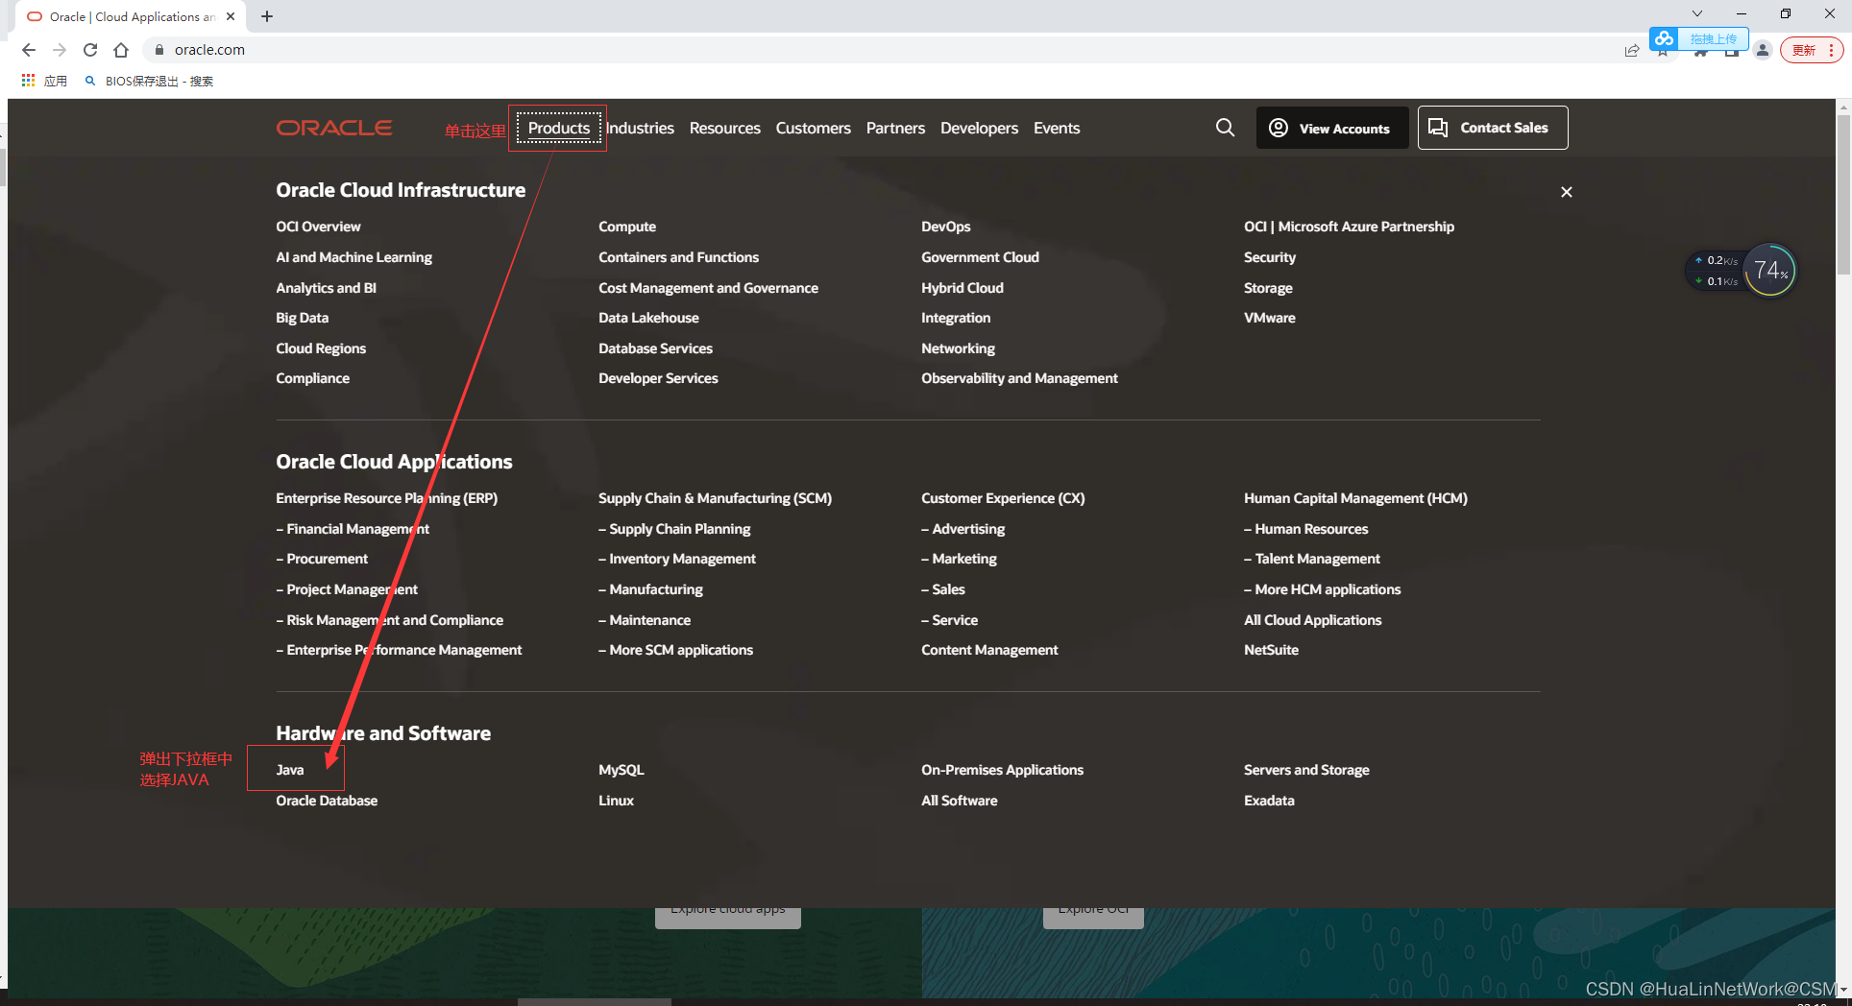Open Baidu cloud 拖拽上传 upload widget
The image size is (1852, 1006).
tap(1698, 38)
